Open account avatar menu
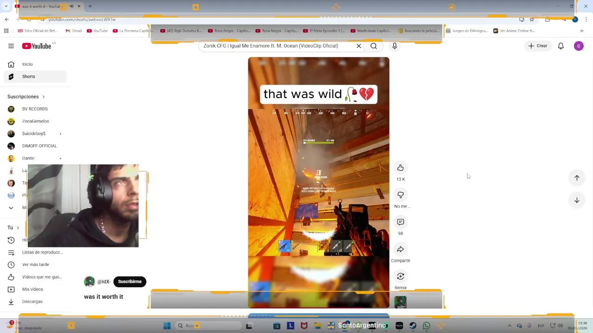The width and height of the screenshot is (593, 333). pyautogui.click(x=579, y=46)
